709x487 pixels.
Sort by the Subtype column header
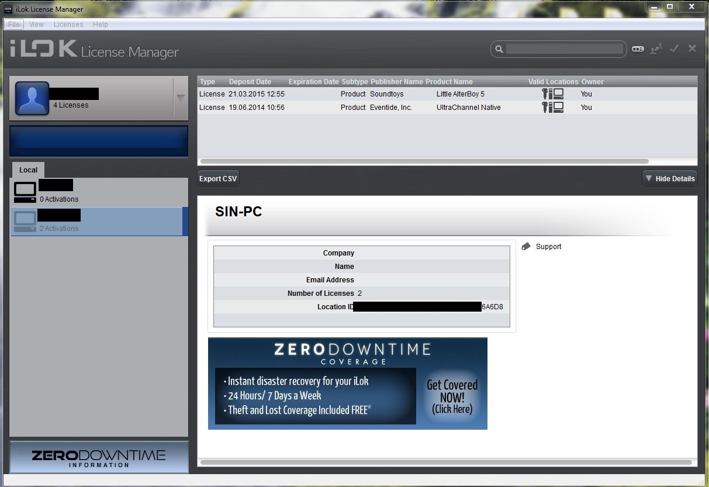pos(355,82)
